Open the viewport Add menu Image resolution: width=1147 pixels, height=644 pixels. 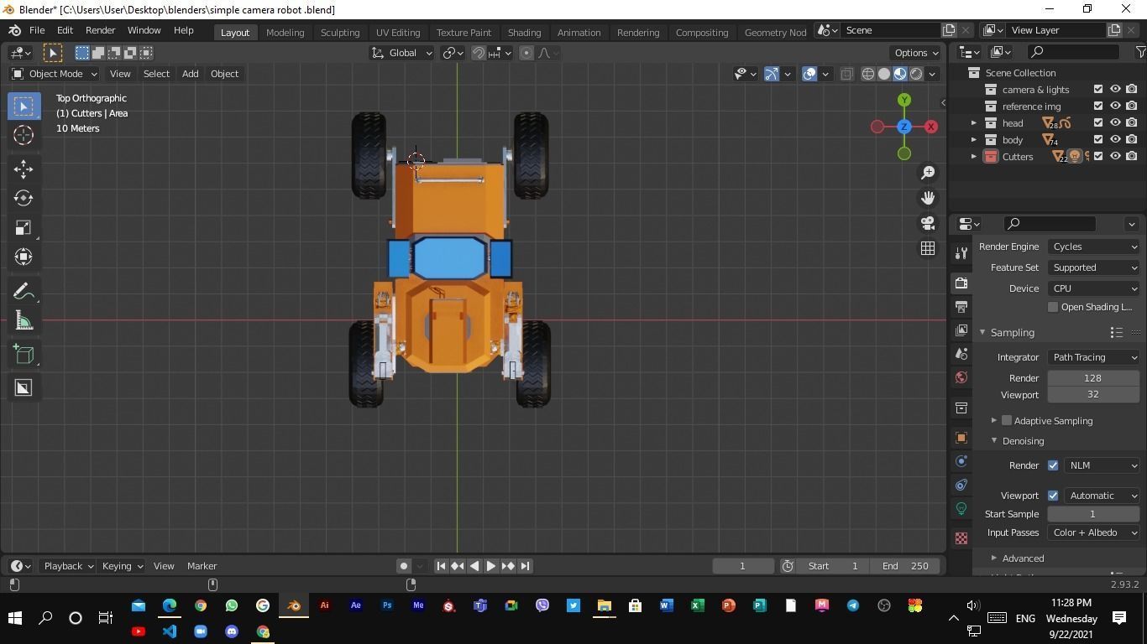pos(190,74)
